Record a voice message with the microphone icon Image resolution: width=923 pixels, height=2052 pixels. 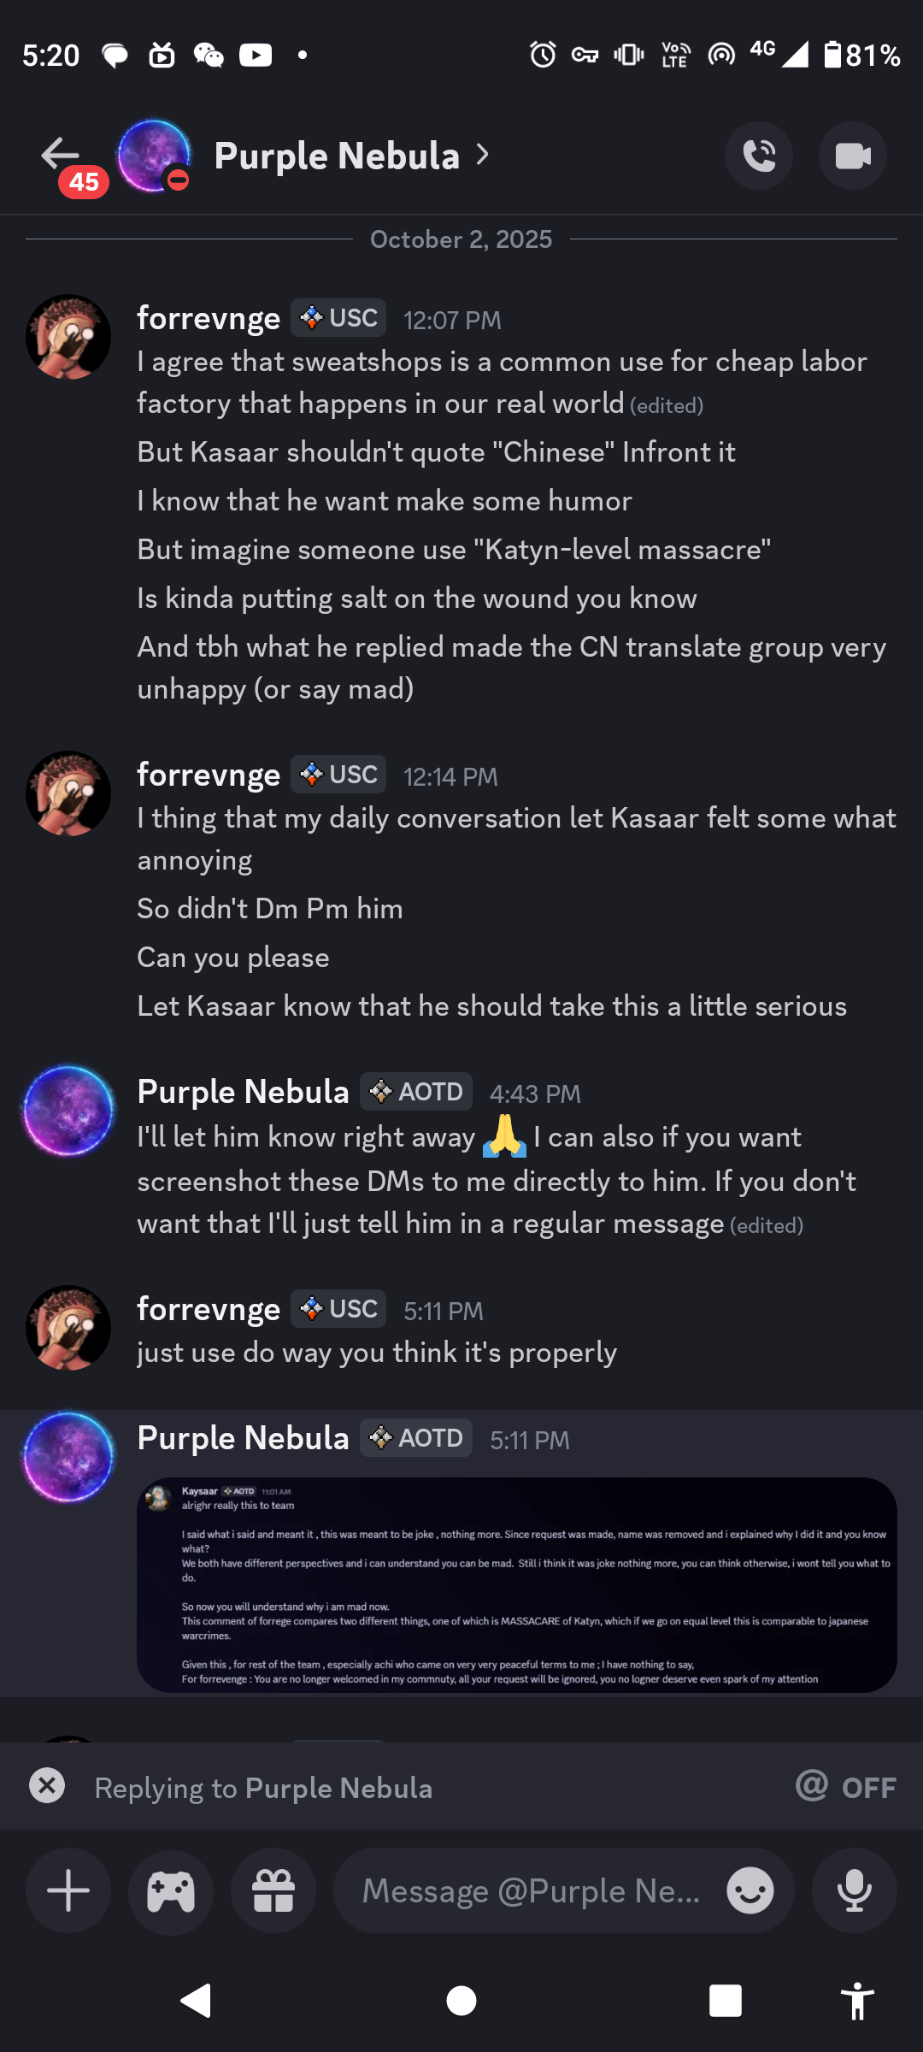click(x=854, y=1890)
